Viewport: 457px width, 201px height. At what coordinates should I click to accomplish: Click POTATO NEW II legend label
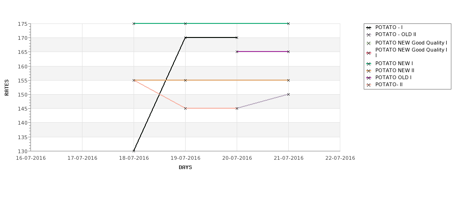(395, 70)
